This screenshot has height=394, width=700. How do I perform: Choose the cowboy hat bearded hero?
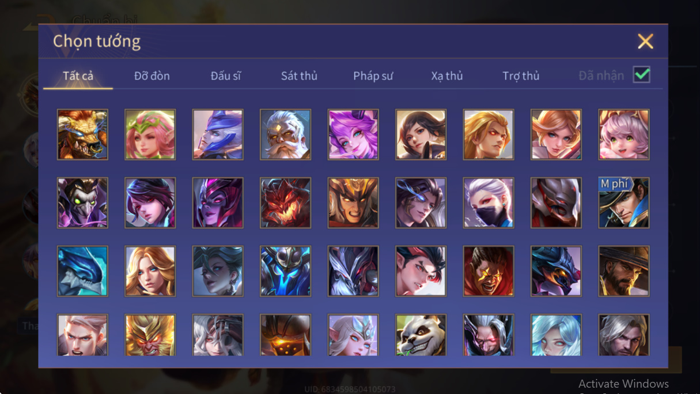coord(624,271)
